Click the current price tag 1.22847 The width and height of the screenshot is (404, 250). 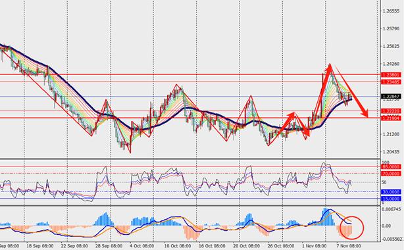(391, 97)
